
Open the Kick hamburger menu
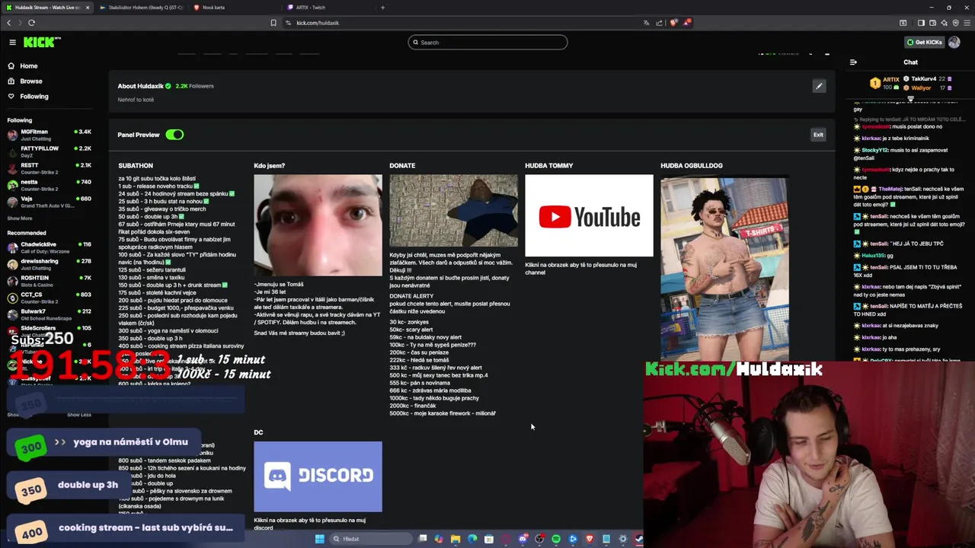12,43
